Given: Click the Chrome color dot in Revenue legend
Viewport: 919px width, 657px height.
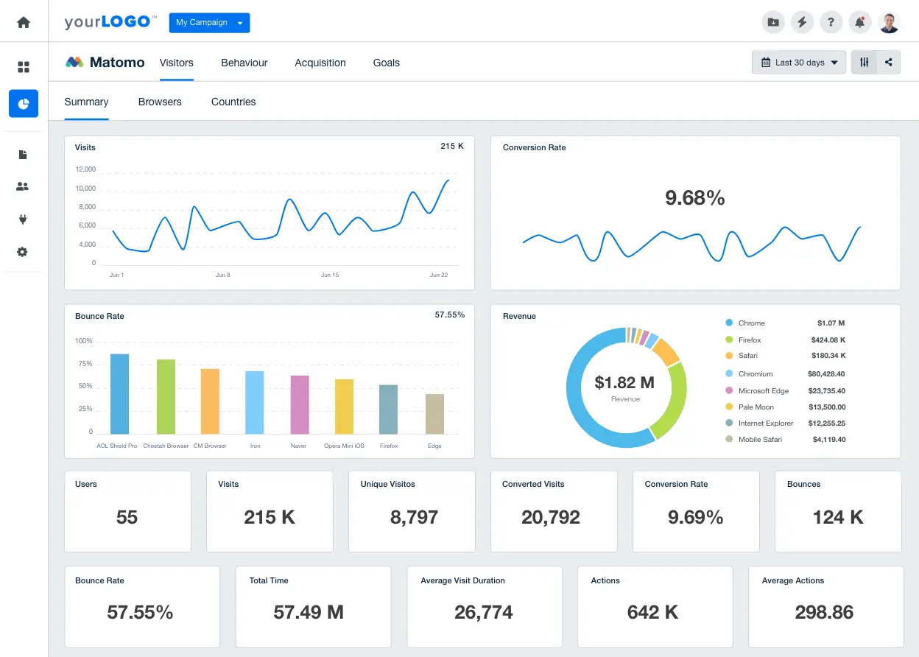Looking at the screenshot, I should point(728,323).
